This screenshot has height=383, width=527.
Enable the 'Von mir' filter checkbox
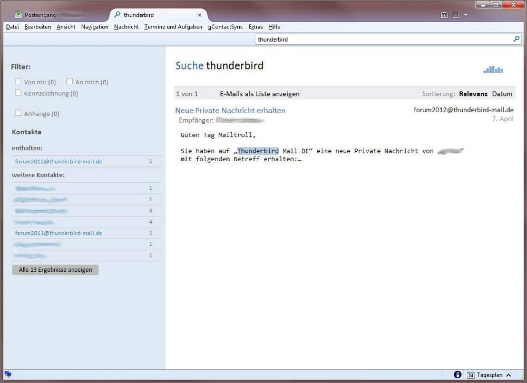(18, 81)
